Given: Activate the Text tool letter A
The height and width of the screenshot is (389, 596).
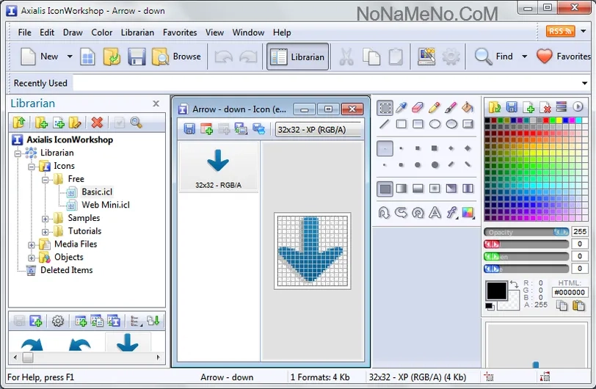Looking at the screenshot, I should tap(435, 213).
